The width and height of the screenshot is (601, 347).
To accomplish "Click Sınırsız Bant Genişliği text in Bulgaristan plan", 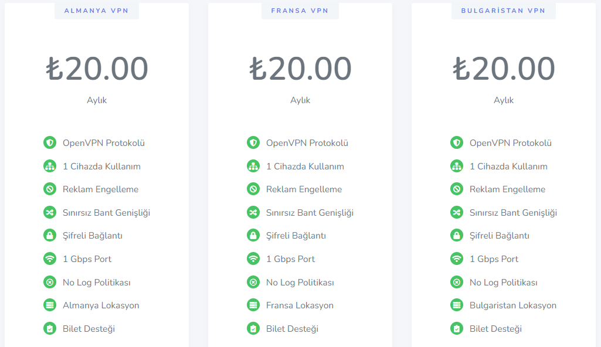I will tap(513, 213).
